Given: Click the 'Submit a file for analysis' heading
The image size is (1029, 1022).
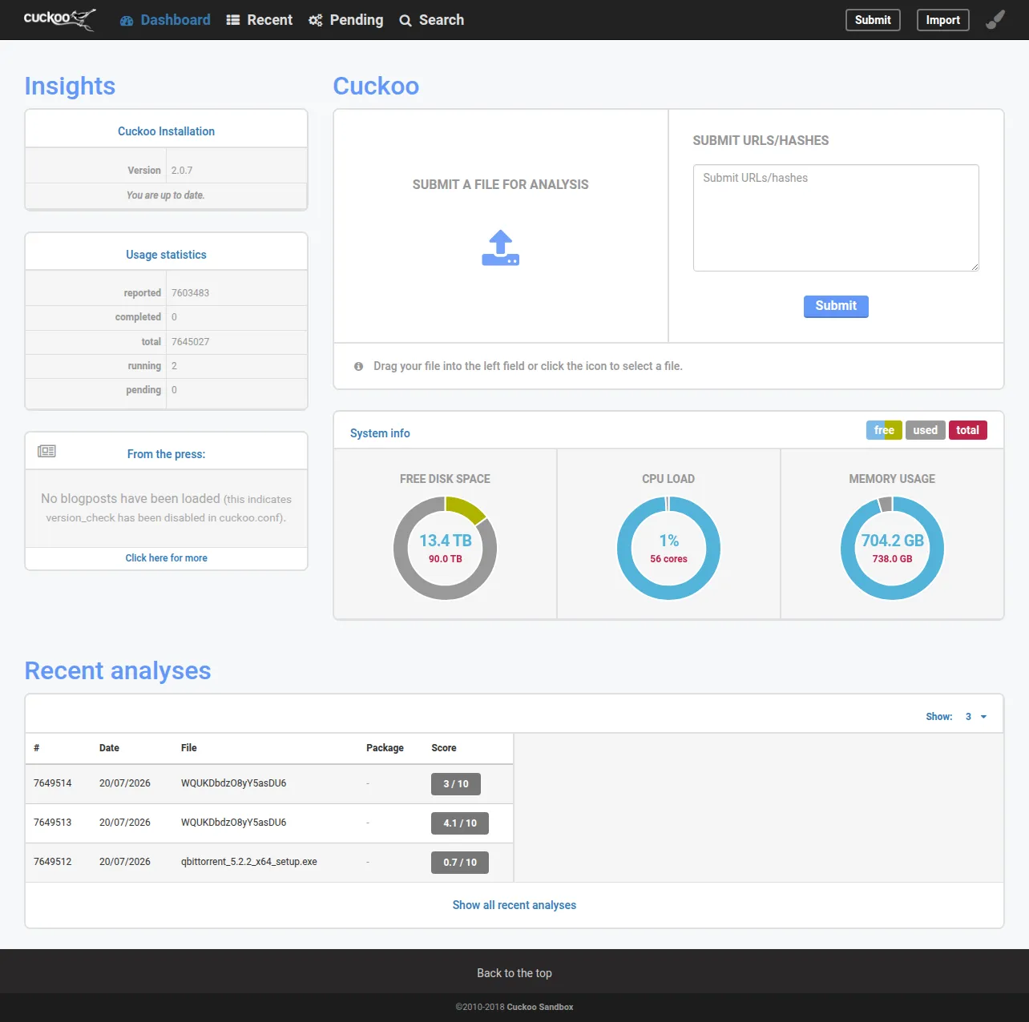Looking at the screenshot, I should coord(501,184).
